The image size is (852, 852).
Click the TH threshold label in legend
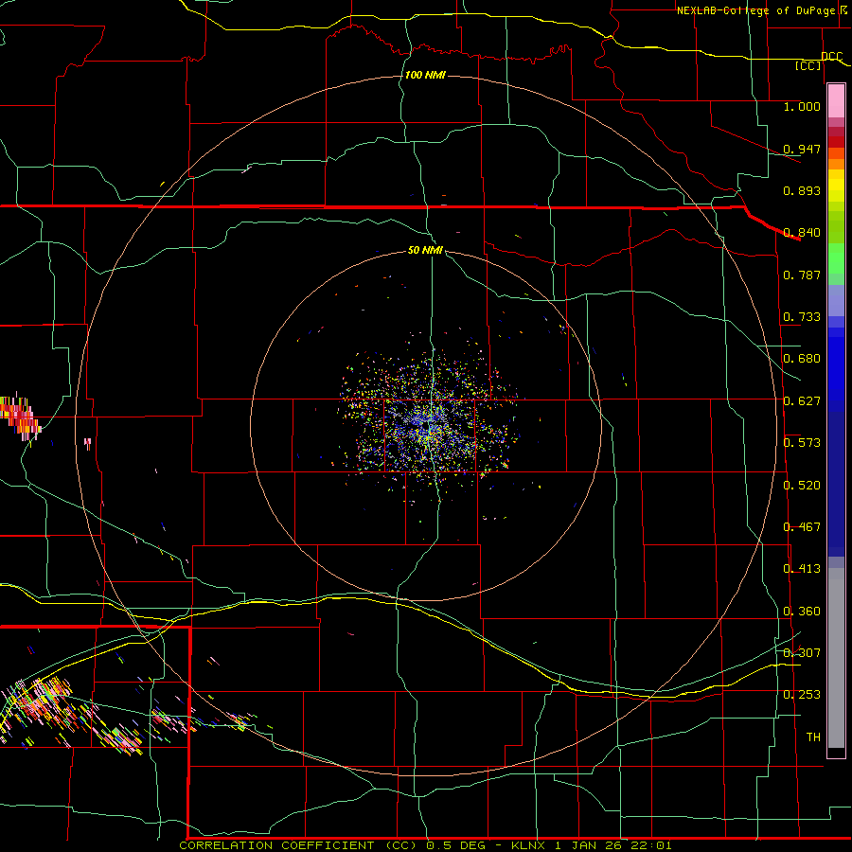[x=813, y=737]
